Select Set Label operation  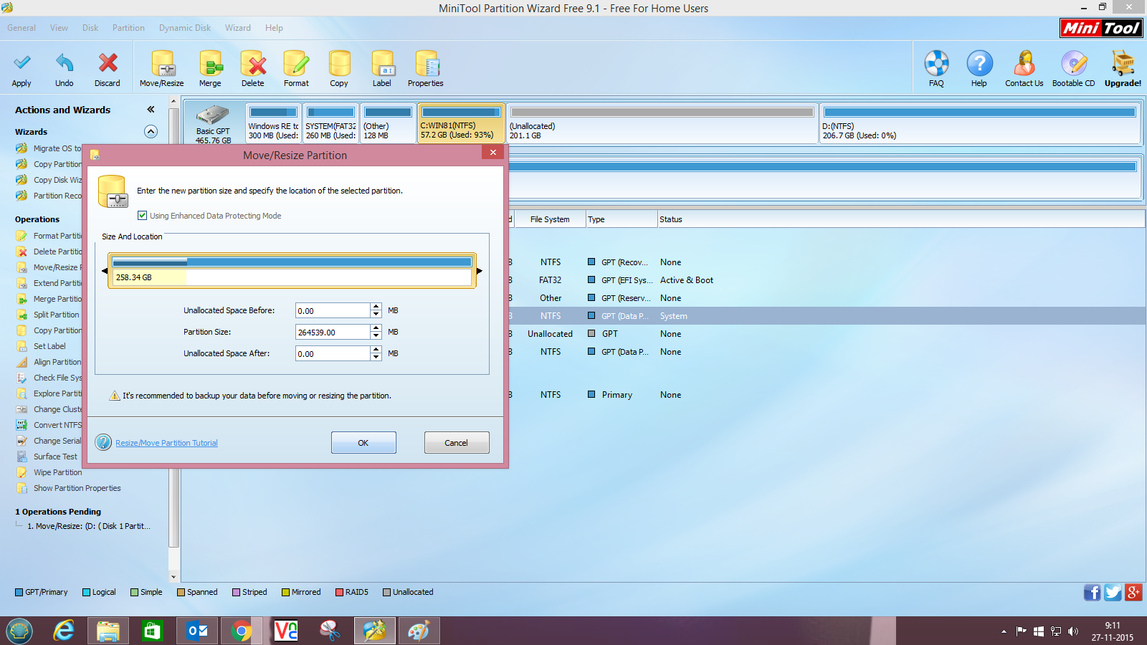(x=49, y=346)
